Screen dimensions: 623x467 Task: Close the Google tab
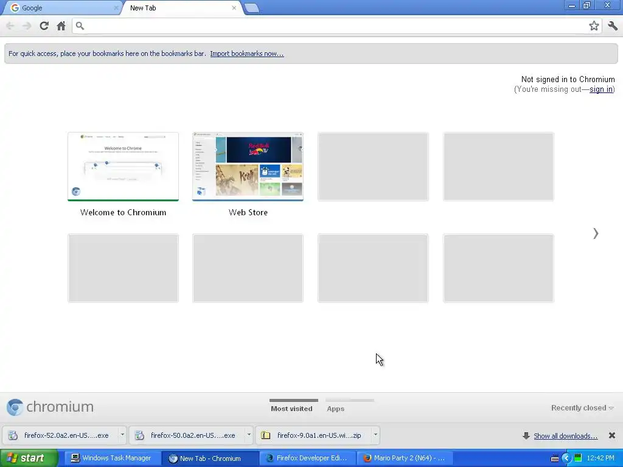click(x=116, y=7)
